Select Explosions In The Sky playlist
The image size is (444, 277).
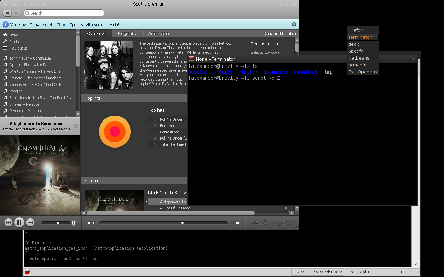click(41, 98)
